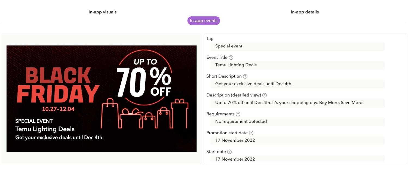The width and height of the screenshot is (408, 169).
Task: Click help icon next to Event Title
Action: [231, 57]
